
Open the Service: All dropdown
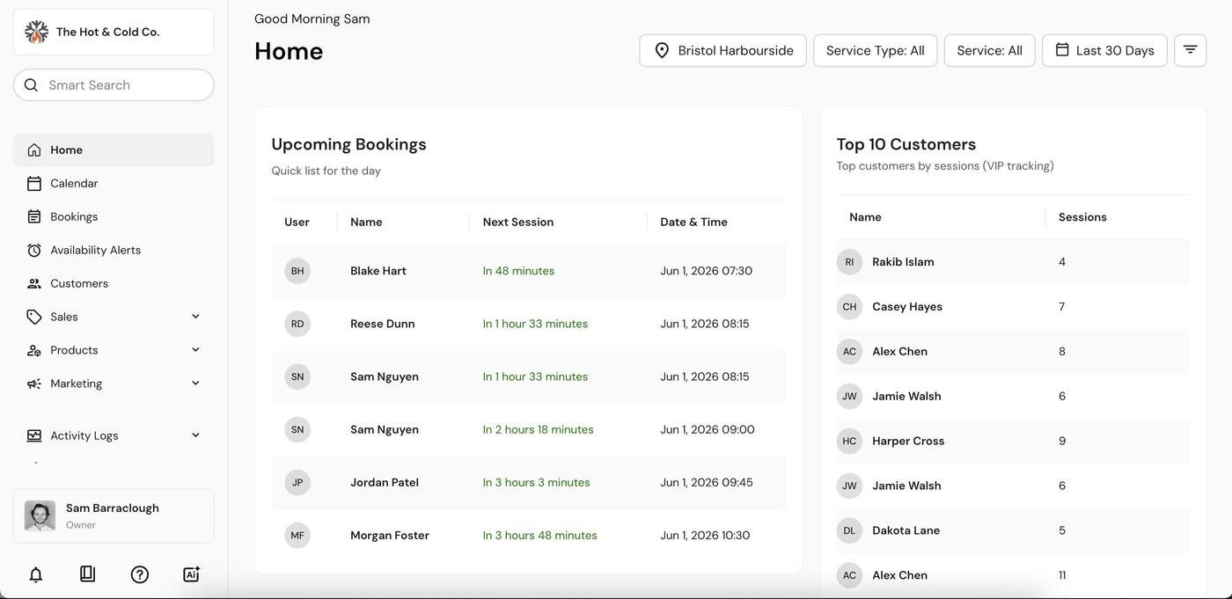(989, 50)
